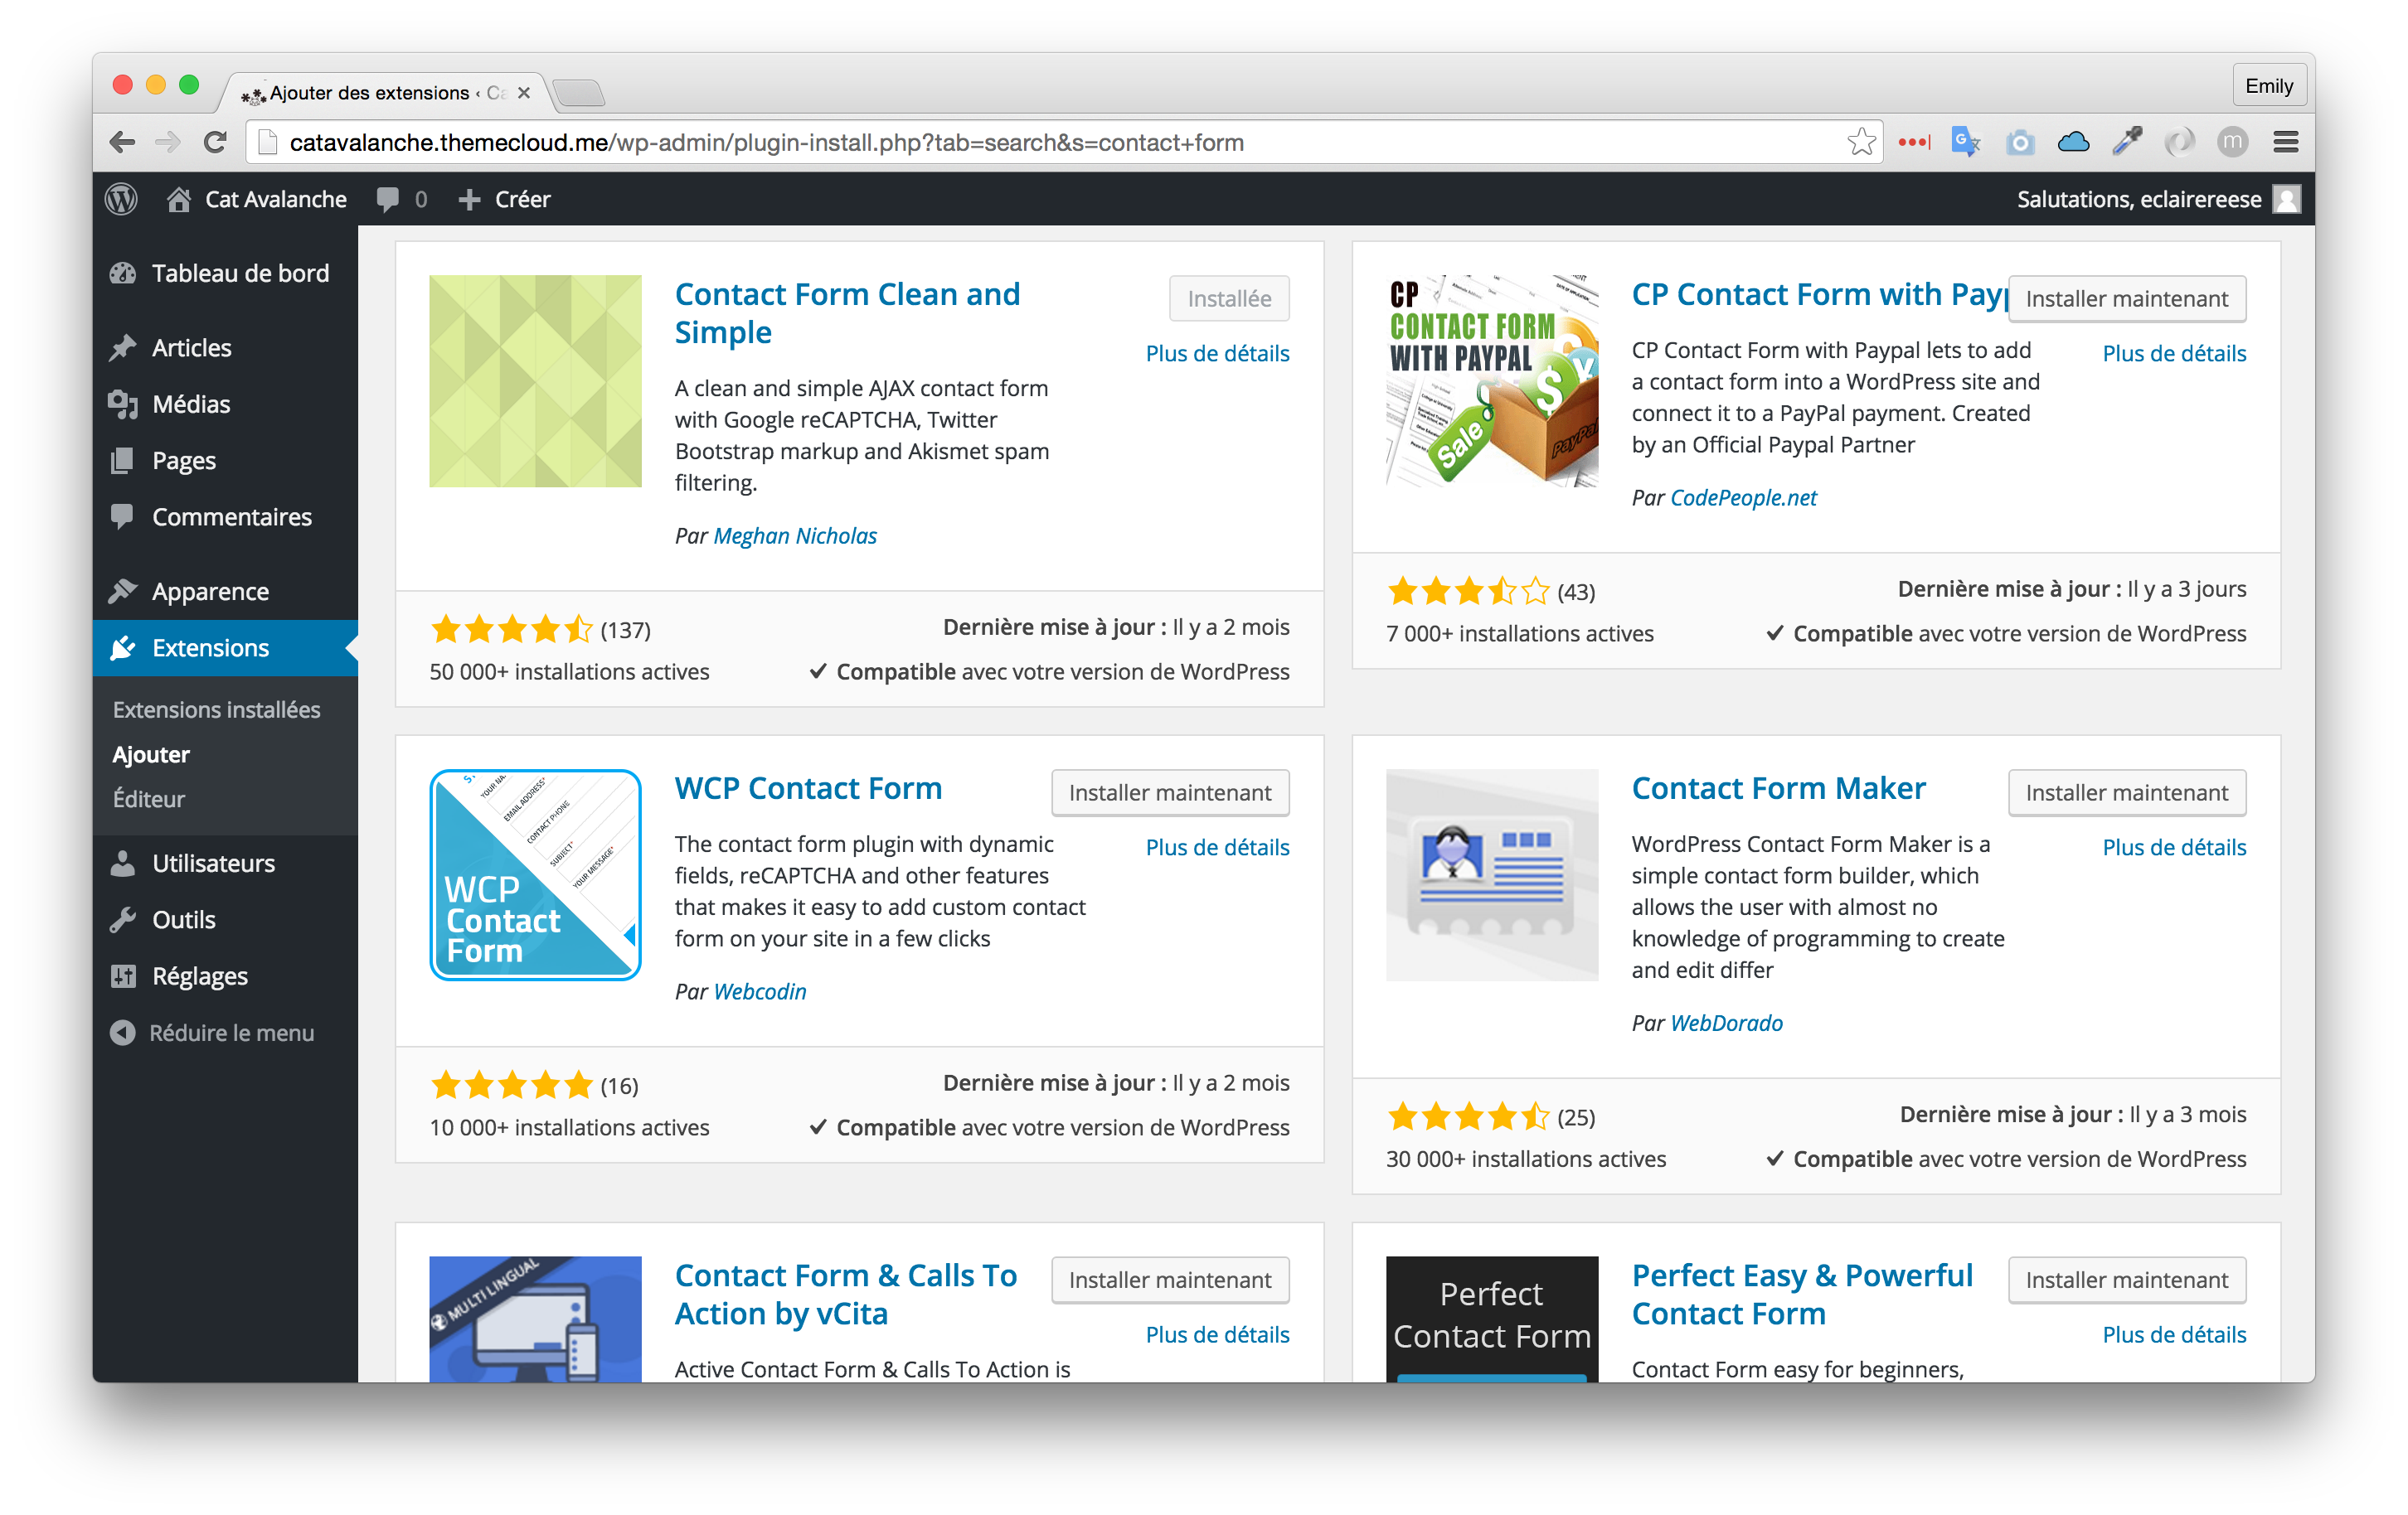Screen dimensions: 2408x1515
Task: Click the Utilisateurs person icon
Action: (x=123, y=864)
